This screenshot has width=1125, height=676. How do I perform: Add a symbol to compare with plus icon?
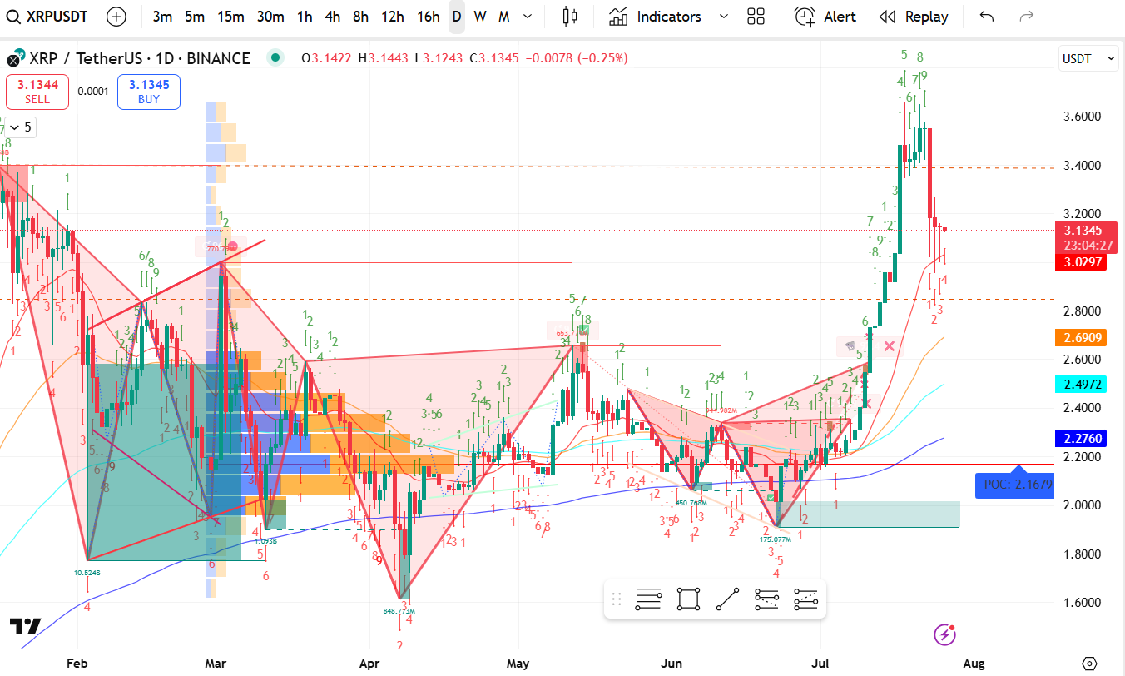117,17
